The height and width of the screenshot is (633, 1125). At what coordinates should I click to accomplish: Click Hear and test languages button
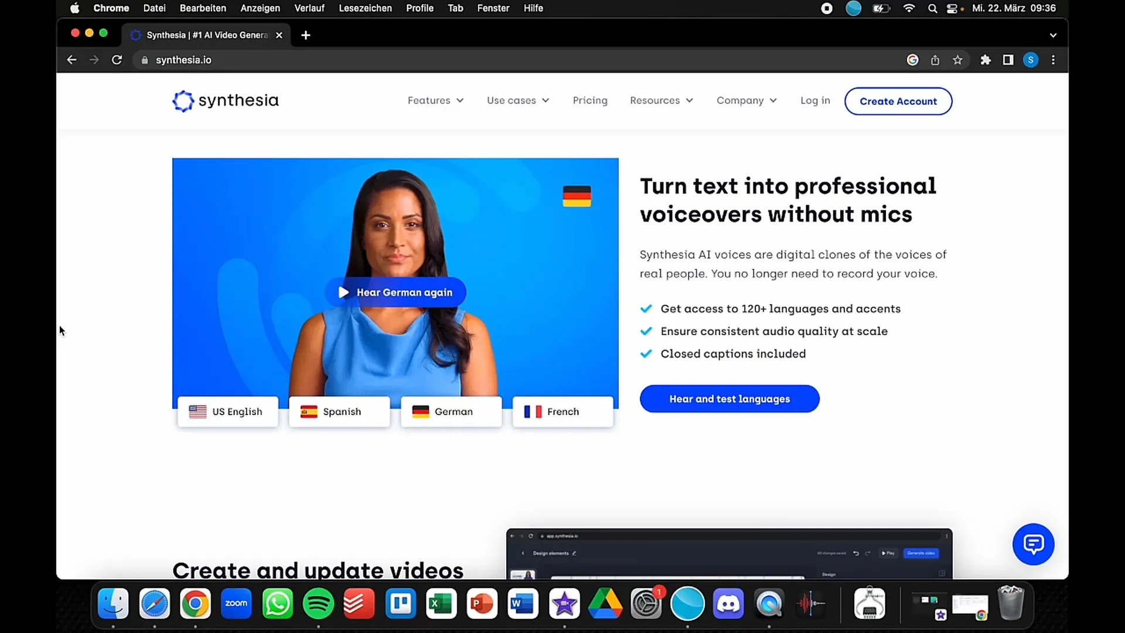pyautogui.click(x=729, y=399)
